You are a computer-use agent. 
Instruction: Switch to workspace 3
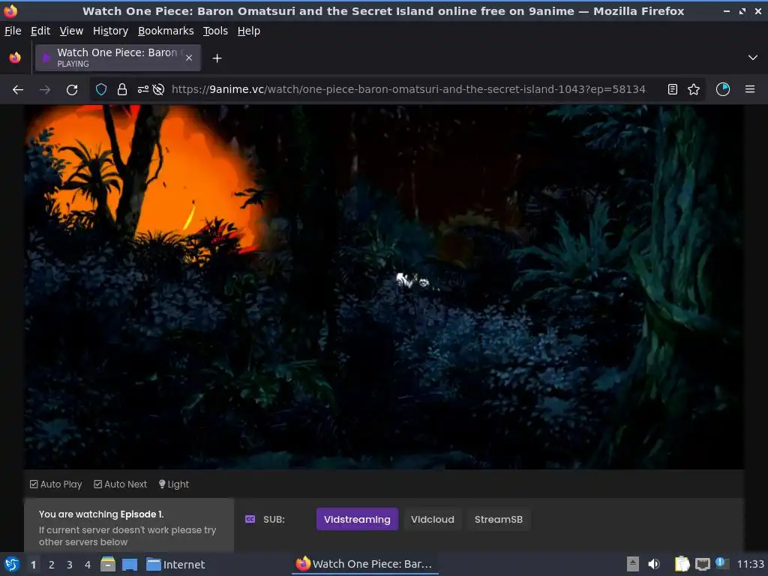point(70,565)
